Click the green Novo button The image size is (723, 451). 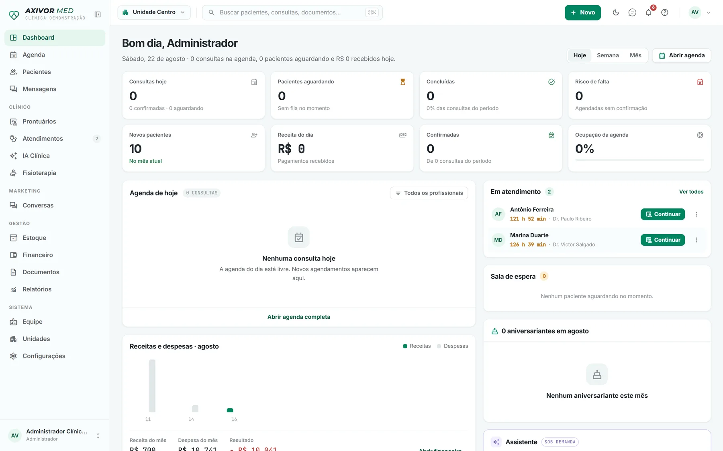pos(583,12)
